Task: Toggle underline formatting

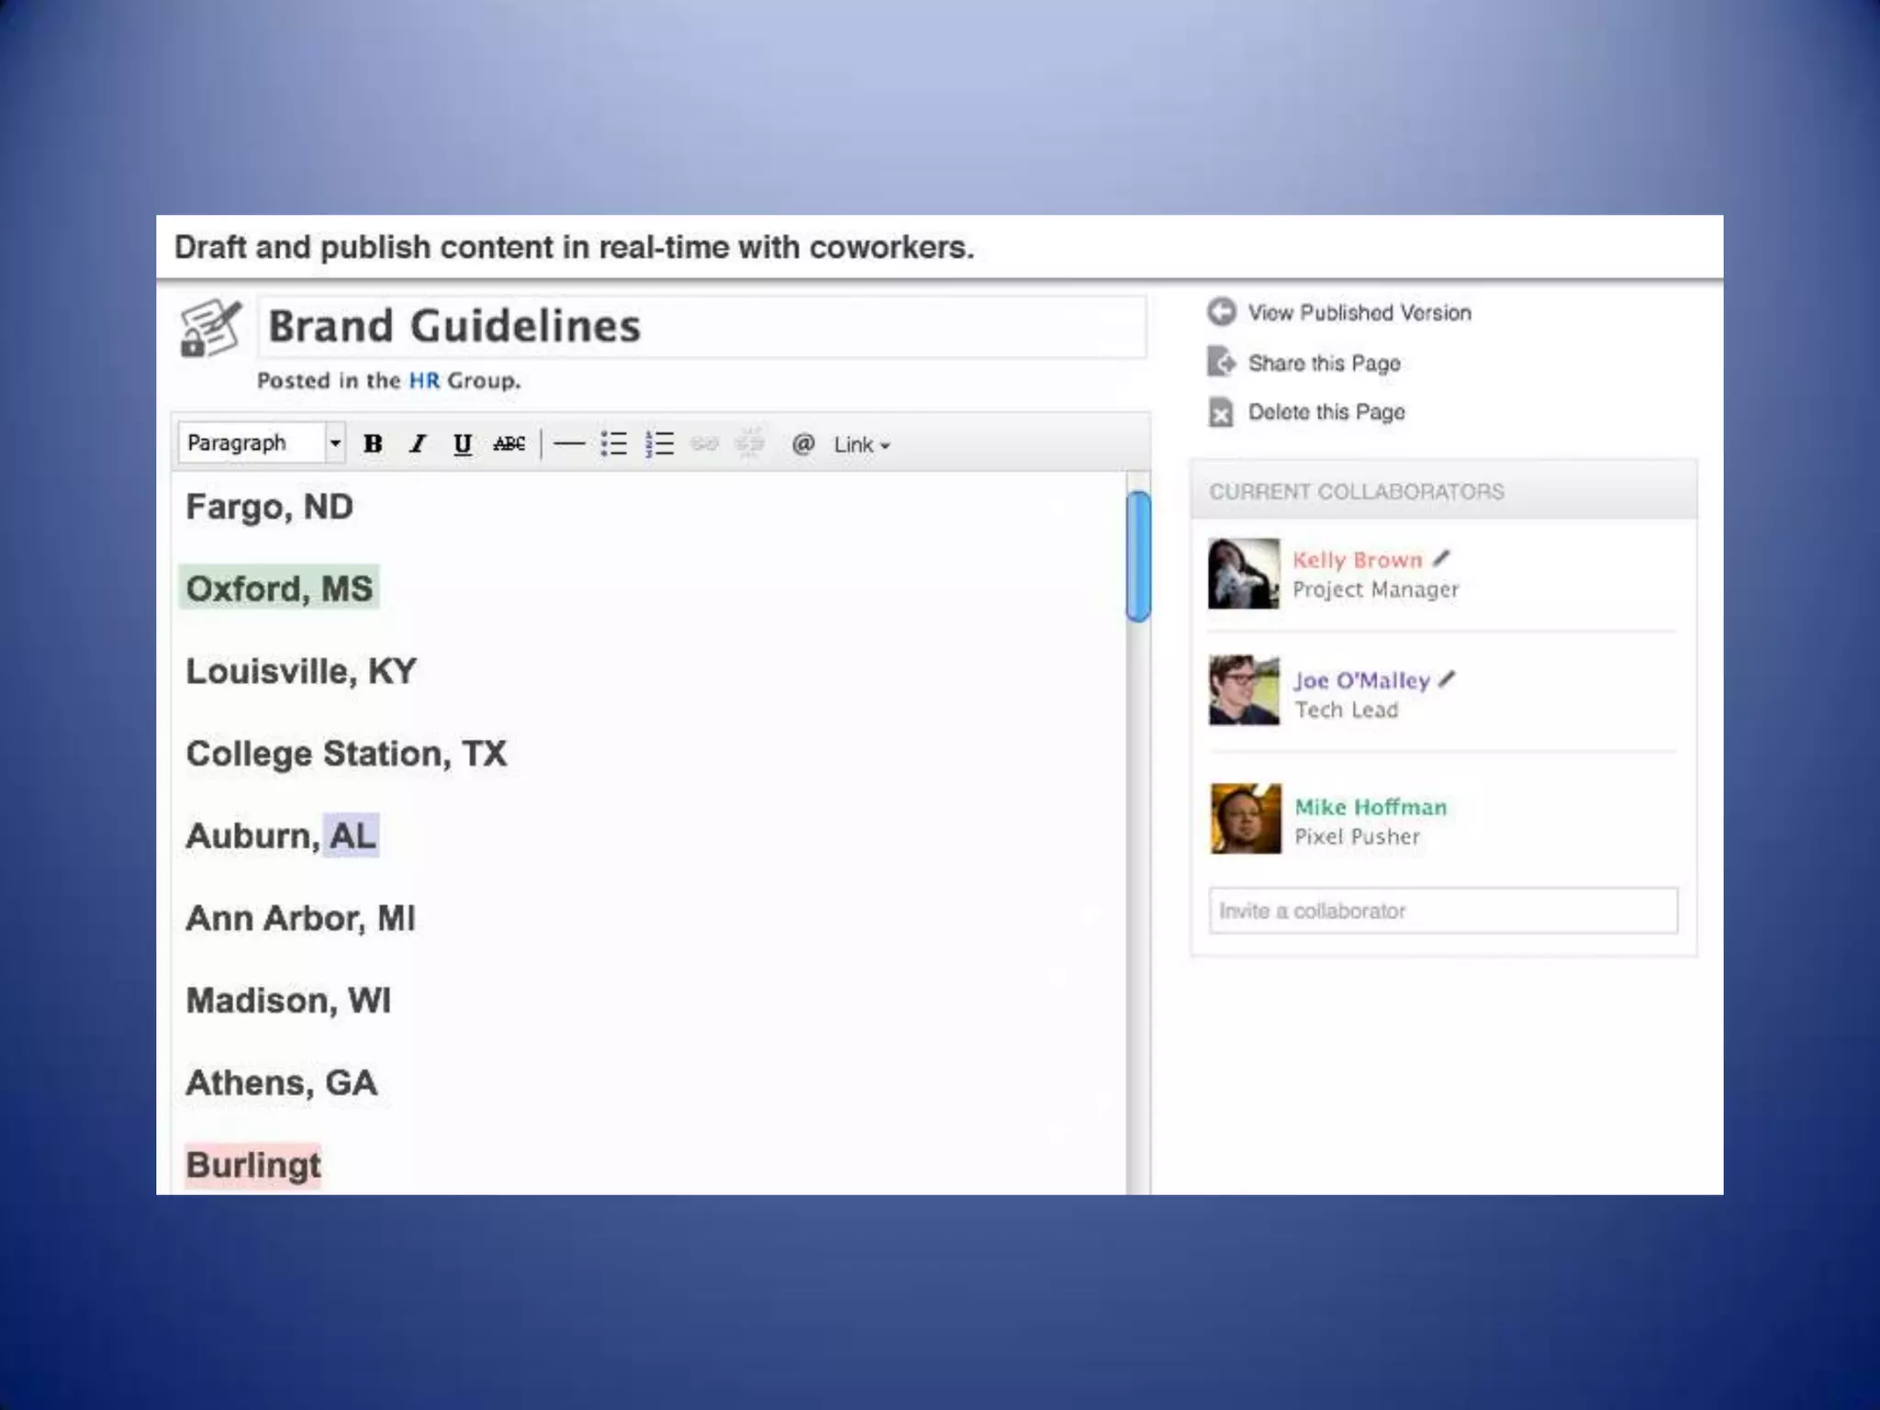Action: click(x=463, y=444)
